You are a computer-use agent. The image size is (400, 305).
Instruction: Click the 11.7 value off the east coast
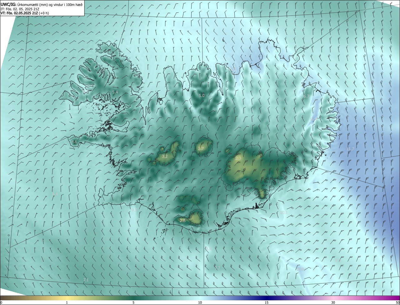point(350,149)
